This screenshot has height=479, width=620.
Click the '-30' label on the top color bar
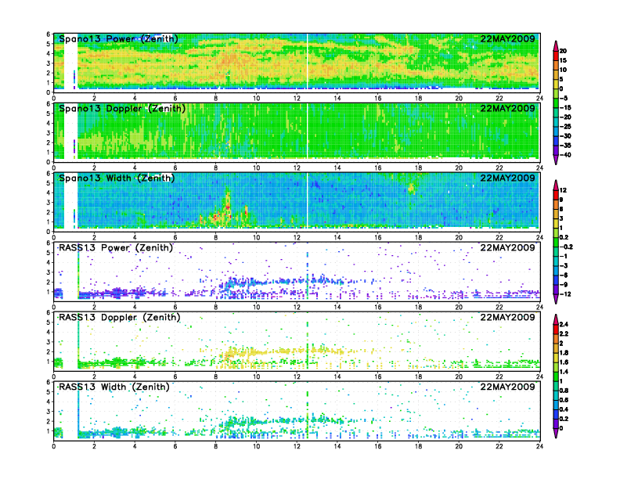click(565, 136)
